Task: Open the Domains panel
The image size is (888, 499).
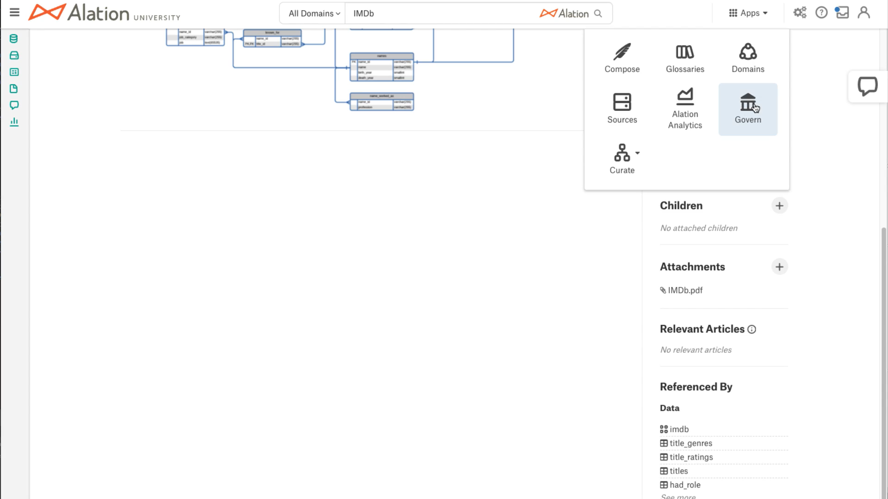Action: (x=748, y=57)
